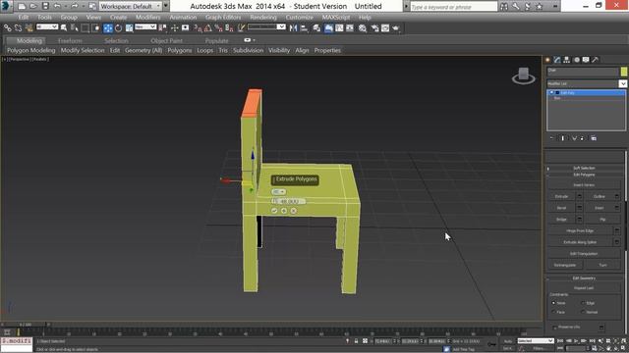Click the Bevel button

coord(561,208)
